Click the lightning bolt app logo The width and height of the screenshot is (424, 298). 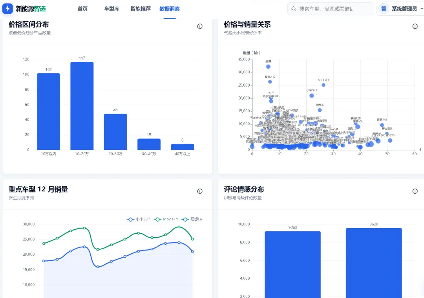click(7, 9)
